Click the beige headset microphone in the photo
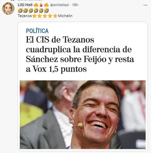The image size is (151, 153). tap(80, 125)
